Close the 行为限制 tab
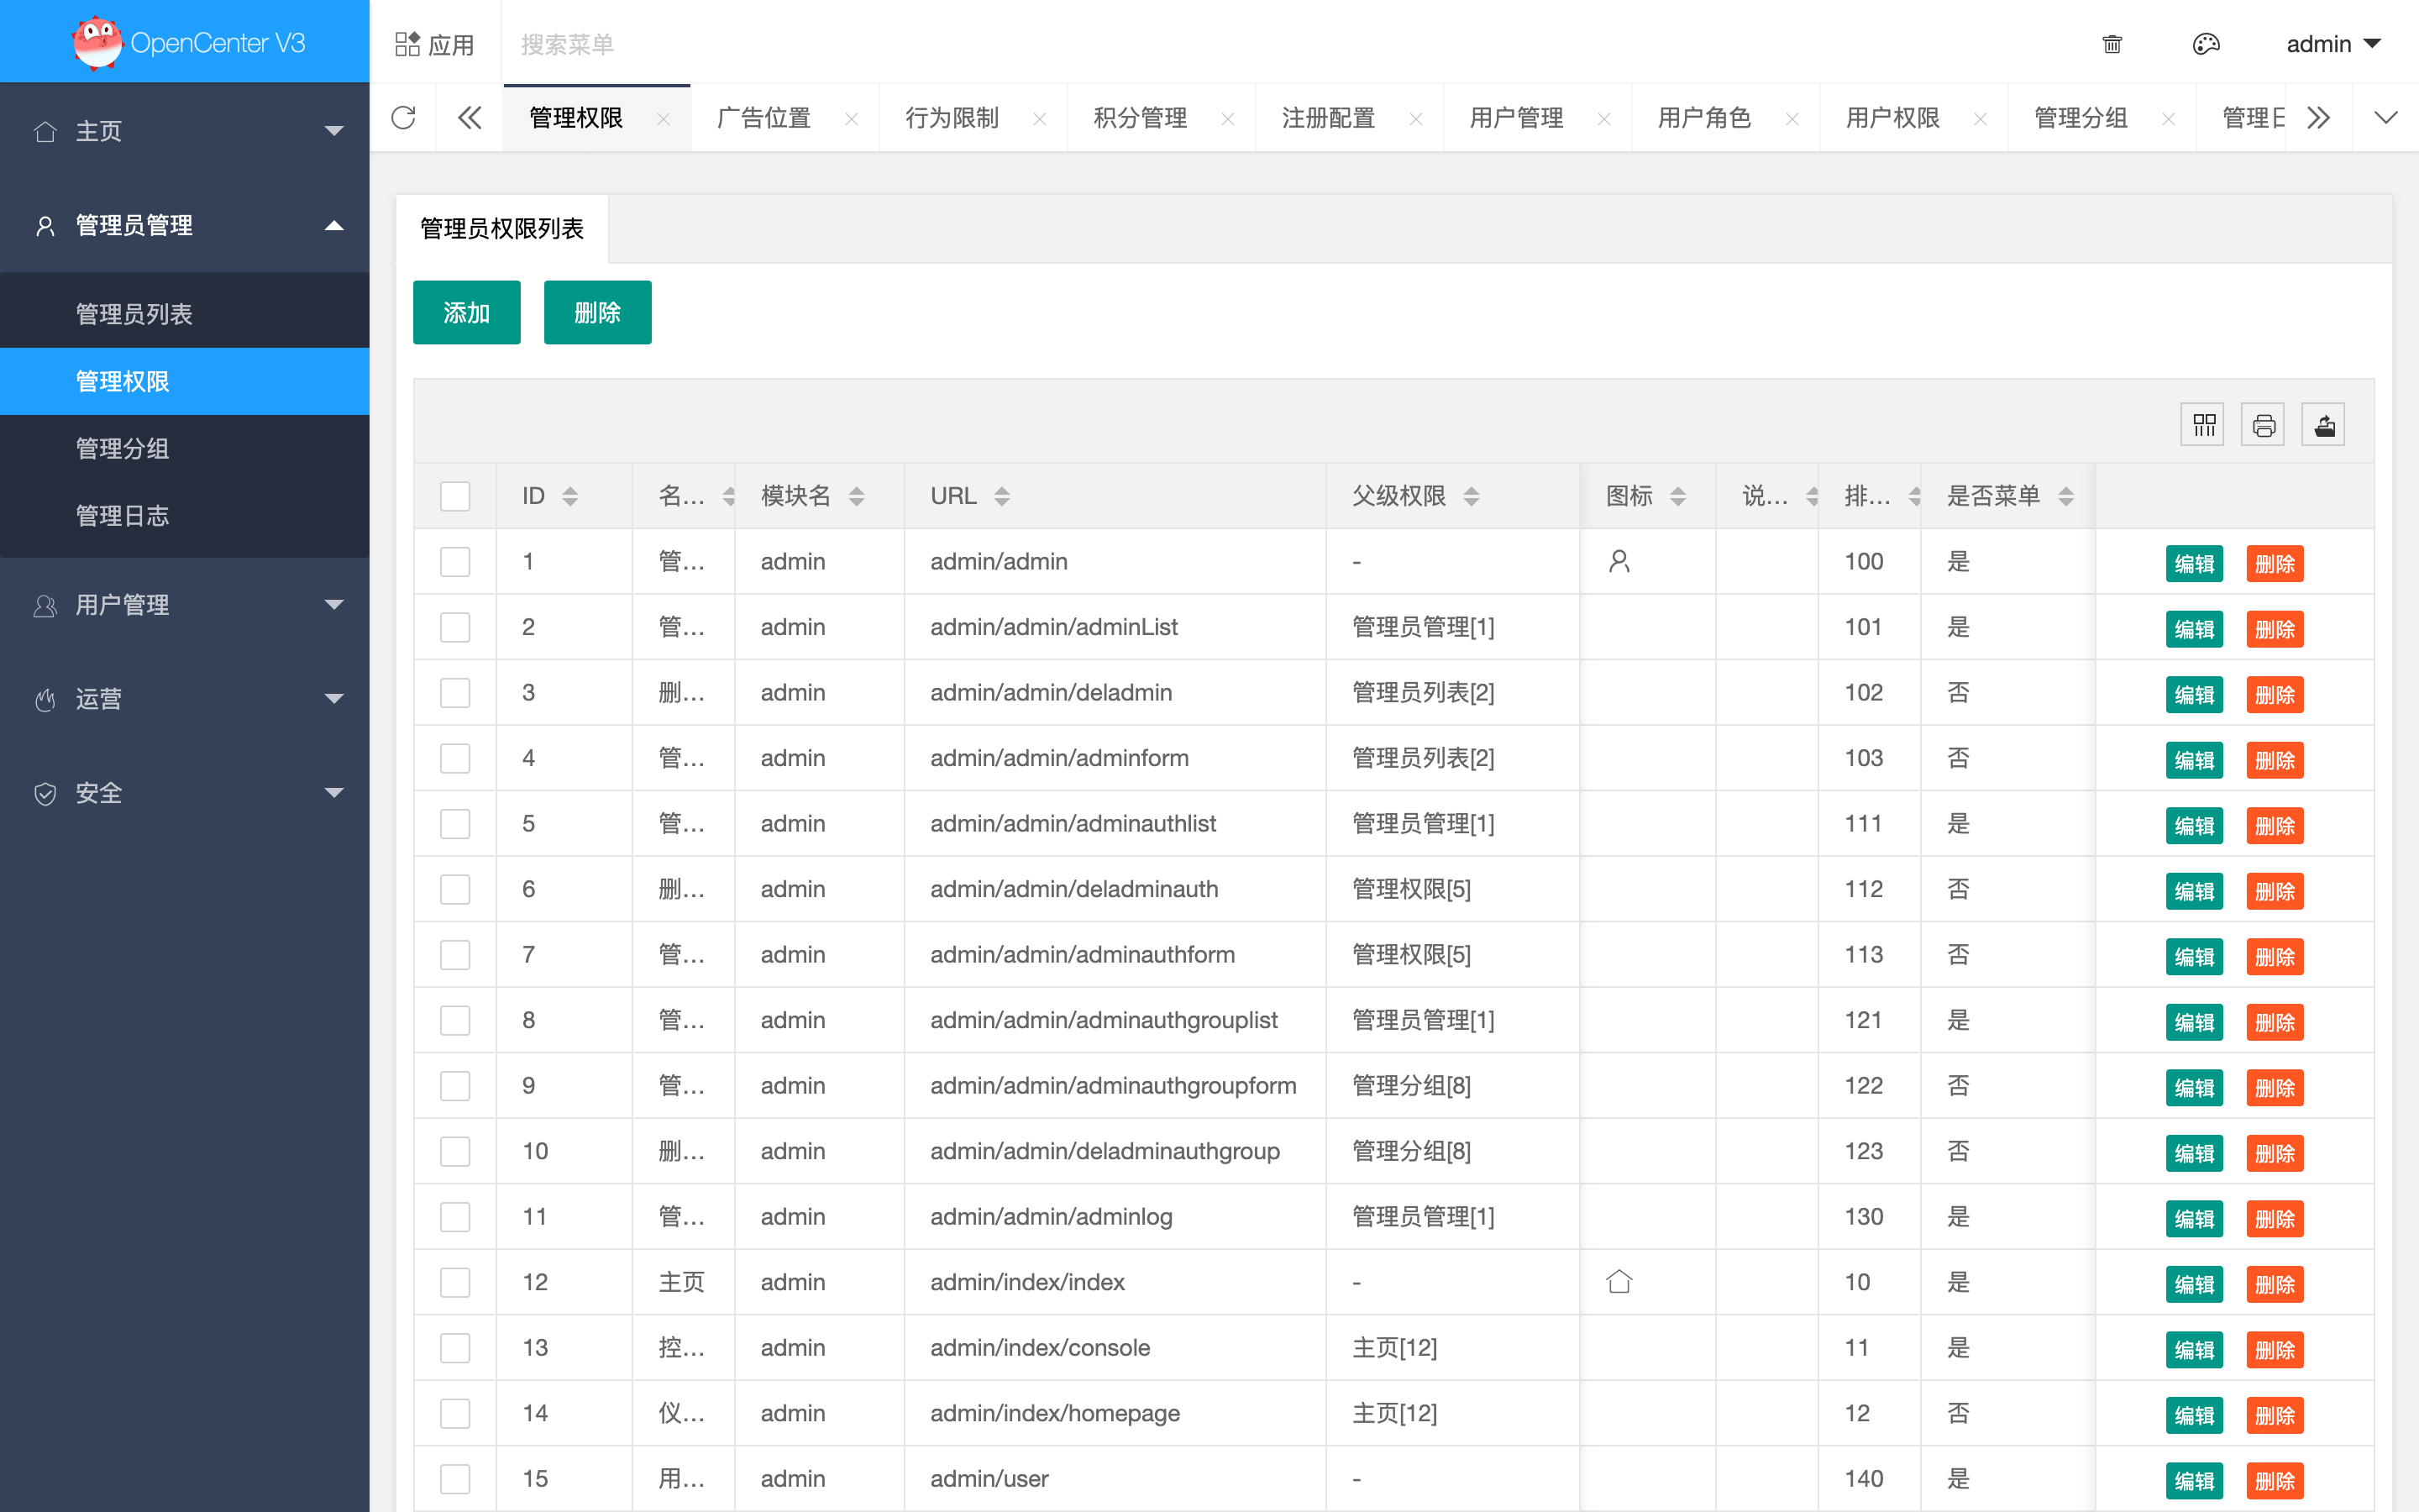 (x=1040, y=119)
